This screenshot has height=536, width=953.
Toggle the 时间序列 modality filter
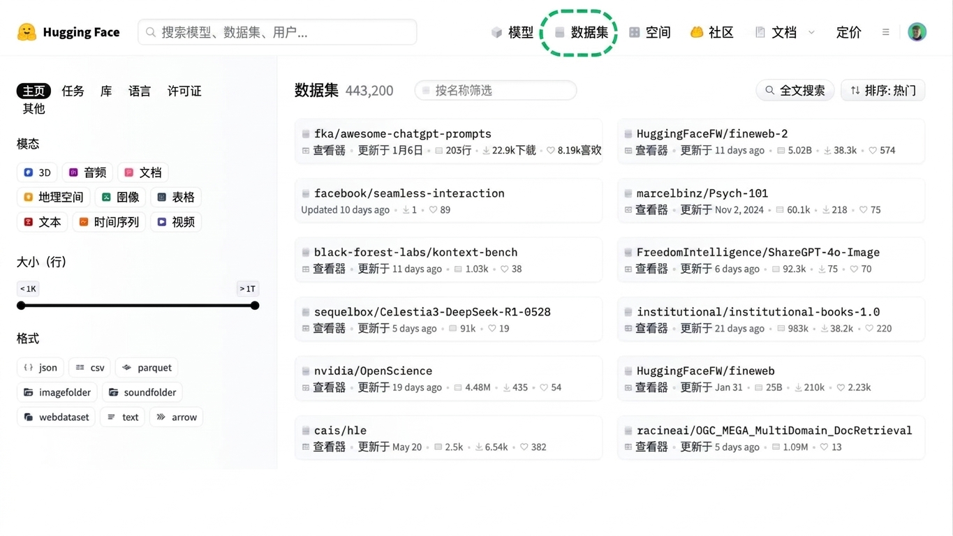click(109, 222)
